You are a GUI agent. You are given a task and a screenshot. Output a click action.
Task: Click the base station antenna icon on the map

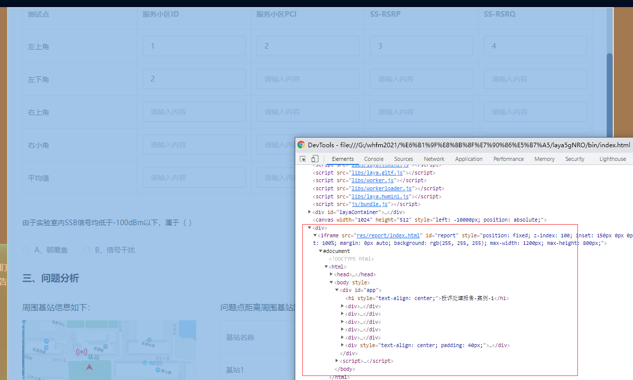(x=81, y=352)
